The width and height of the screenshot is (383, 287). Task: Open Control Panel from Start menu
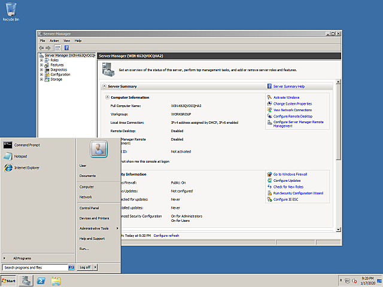click(x=89, y=208)
